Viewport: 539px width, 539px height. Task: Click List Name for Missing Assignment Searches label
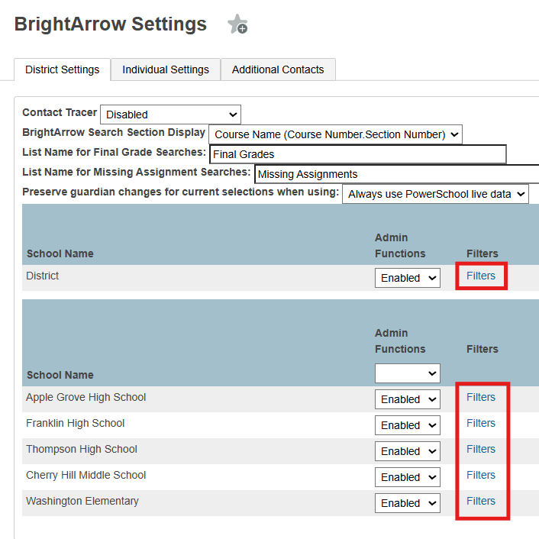pyautogui.click(x=137, y=172)
